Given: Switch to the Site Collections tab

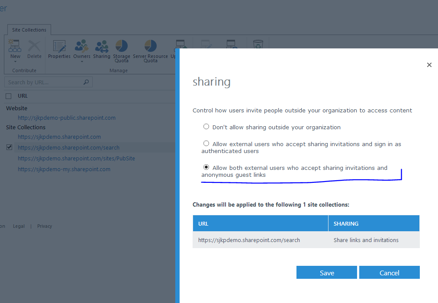Looking at the screenshot, I should pyautogui.click(x=29, y=30).
